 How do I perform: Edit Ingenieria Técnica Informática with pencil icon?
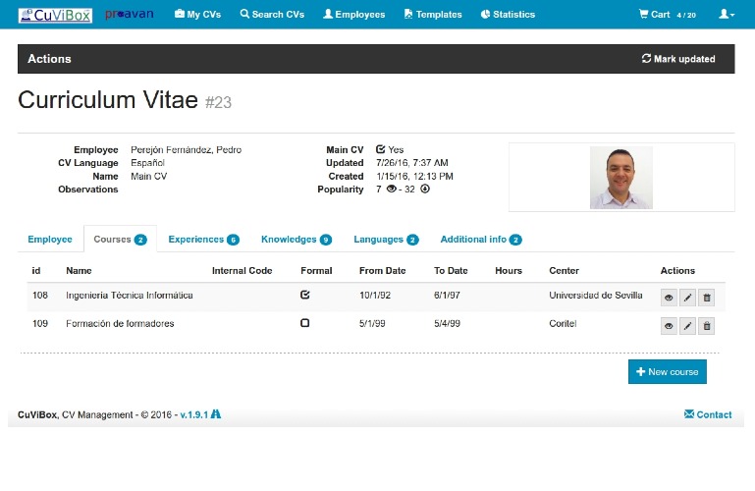687,298
